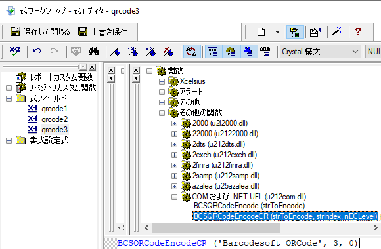
Task: Open the properties icon in top toolbar
Action: [x=315, y=31]
